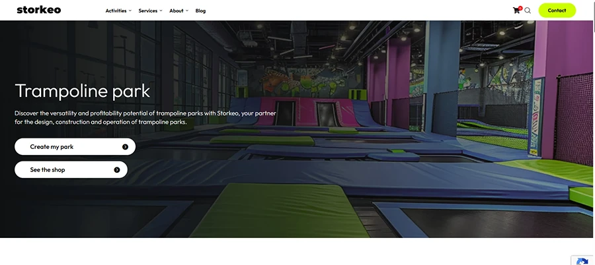Click the Create my park button
The width and height of the screenshot is (595, 265).
pyautogui.click(x=75, y=146)
